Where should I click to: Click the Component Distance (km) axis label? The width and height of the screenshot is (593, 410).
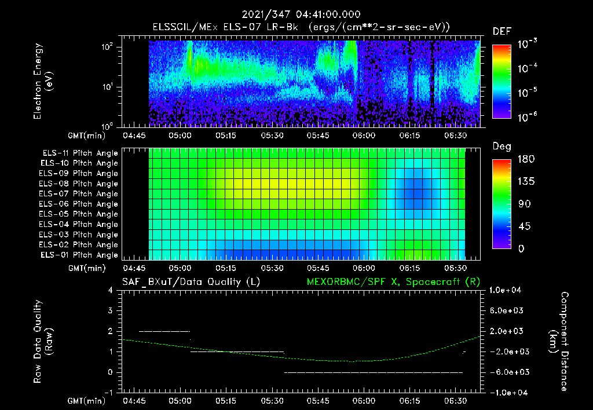point(559,341)
